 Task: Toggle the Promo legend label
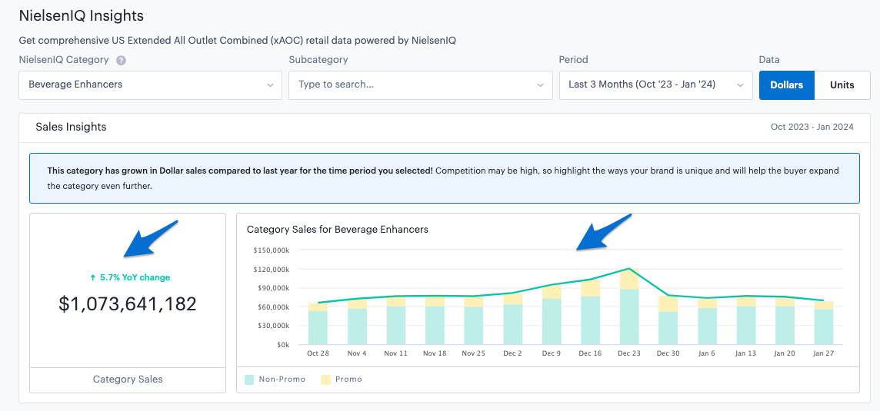pos(348,380)
